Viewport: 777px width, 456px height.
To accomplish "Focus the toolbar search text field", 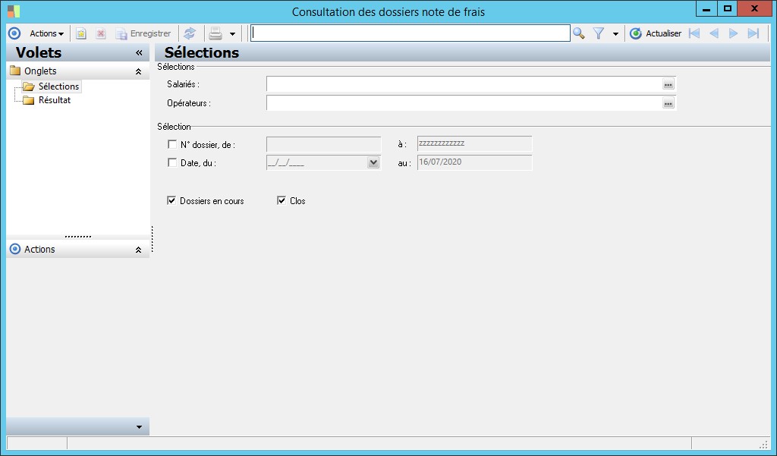I will tap(410, 33).
